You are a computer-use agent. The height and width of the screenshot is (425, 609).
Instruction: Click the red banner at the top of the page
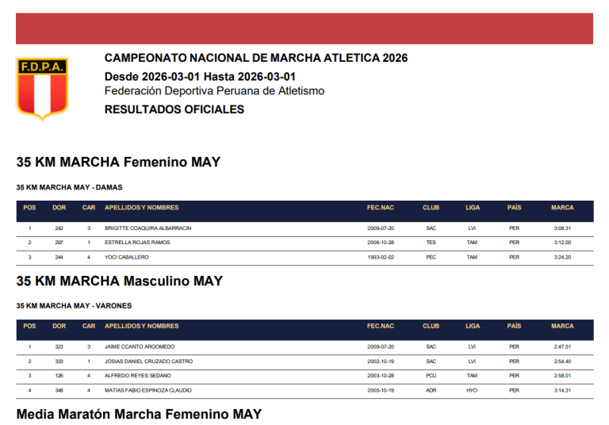pos(304,28)
